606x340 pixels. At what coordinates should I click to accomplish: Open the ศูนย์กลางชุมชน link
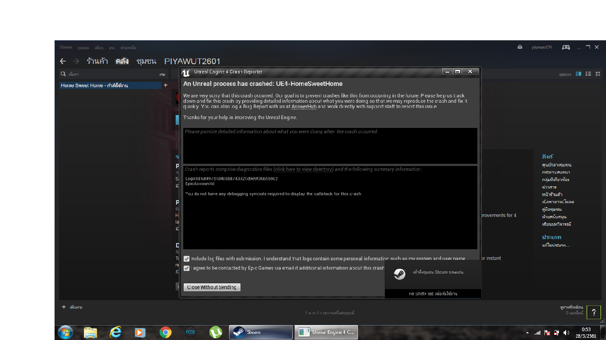[x=556, y=165]
